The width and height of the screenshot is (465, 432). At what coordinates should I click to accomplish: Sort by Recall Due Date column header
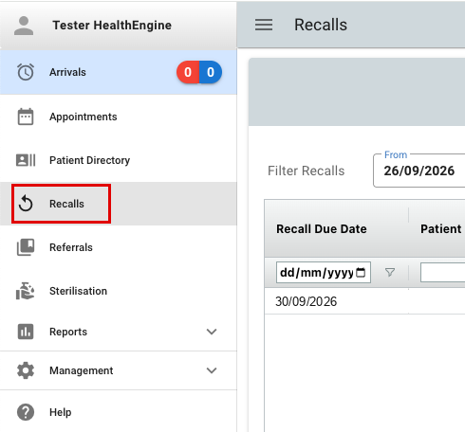point(322,229)
